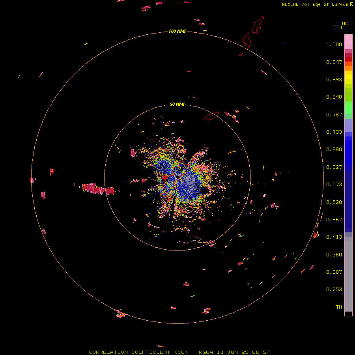Click the black radar site dot at center

coord(178,177)
